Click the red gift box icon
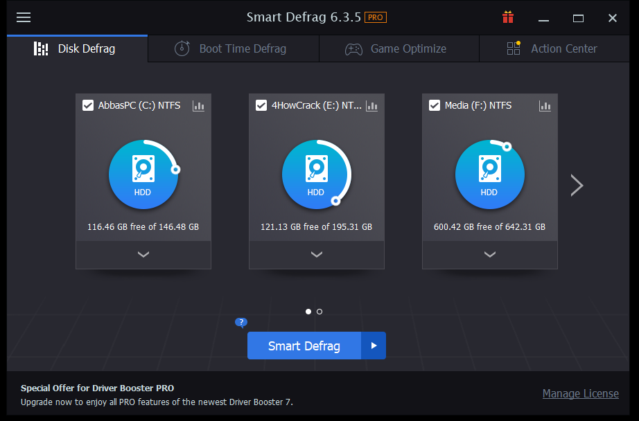 508,17
